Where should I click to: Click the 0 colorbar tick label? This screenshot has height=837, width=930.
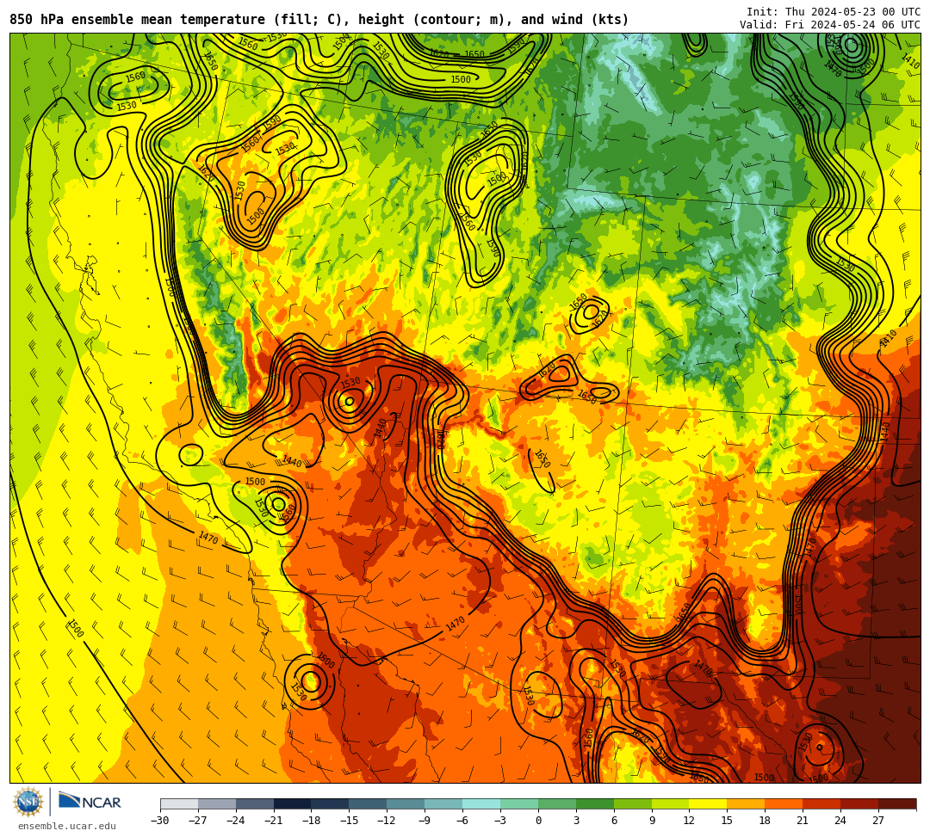[538, 821]
